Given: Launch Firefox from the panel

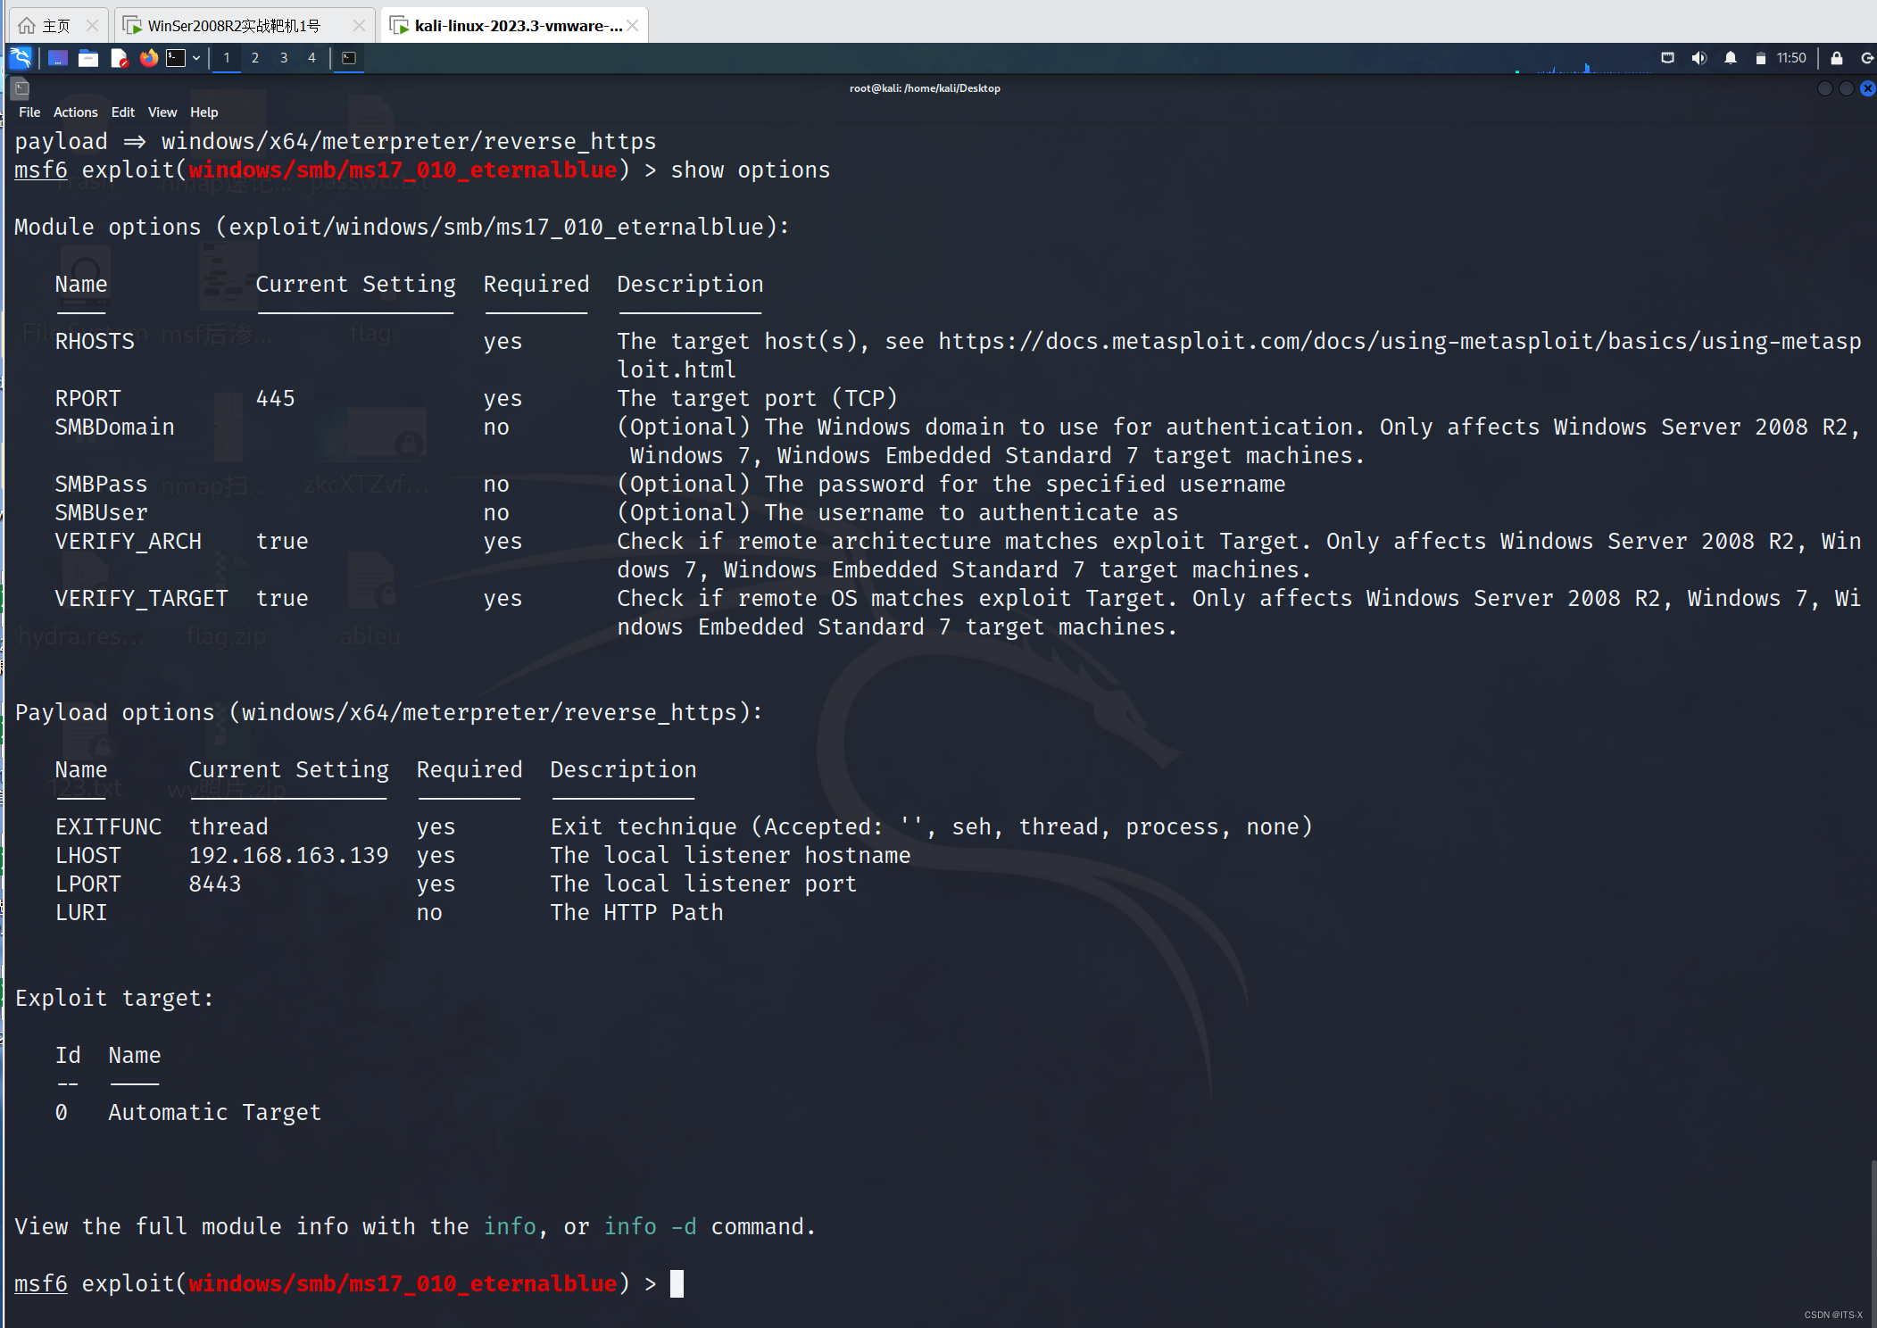Looking at the screenshot, I should (148, 59).
